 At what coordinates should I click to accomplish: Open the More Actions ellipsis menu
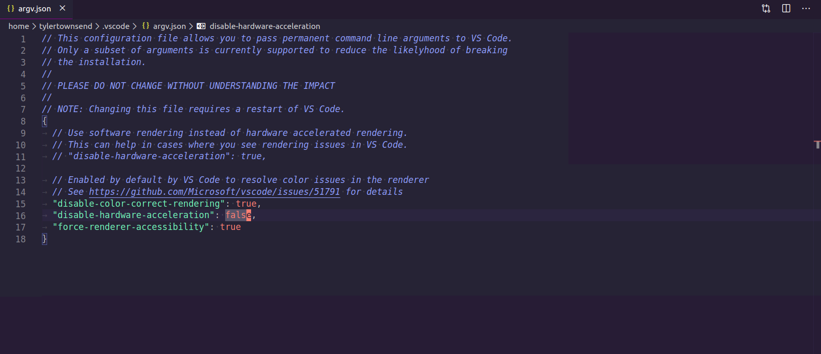tap(806, 8)
